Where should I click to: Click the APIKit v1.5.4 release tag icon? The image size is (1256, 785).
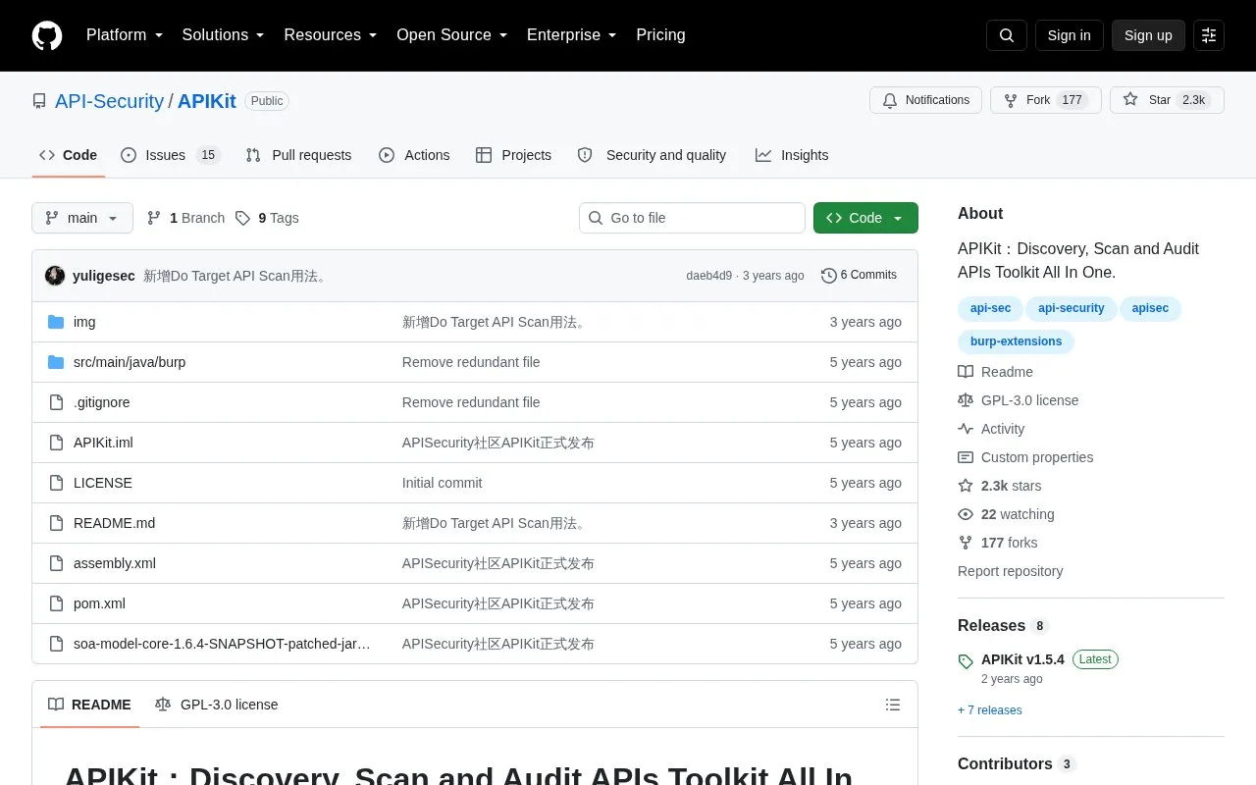click(x=966, y=661)
